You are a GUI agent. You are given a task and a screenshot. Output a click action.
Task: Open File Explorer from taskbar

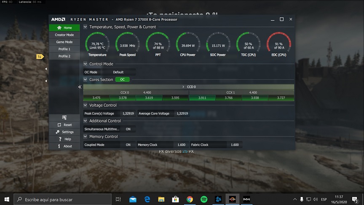(x=161, y=200)
